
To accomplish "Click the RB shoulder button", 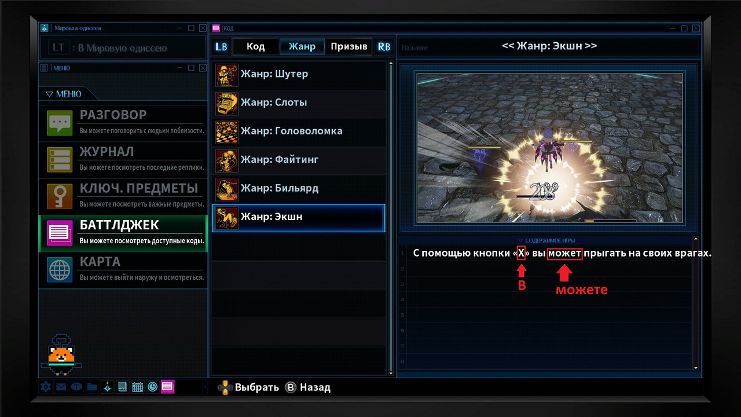I will pyautogui.click(x=383, y=47).
